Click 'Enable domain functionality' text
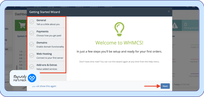The height and width of the screenshot is (97, 204). tap(50, 47)
